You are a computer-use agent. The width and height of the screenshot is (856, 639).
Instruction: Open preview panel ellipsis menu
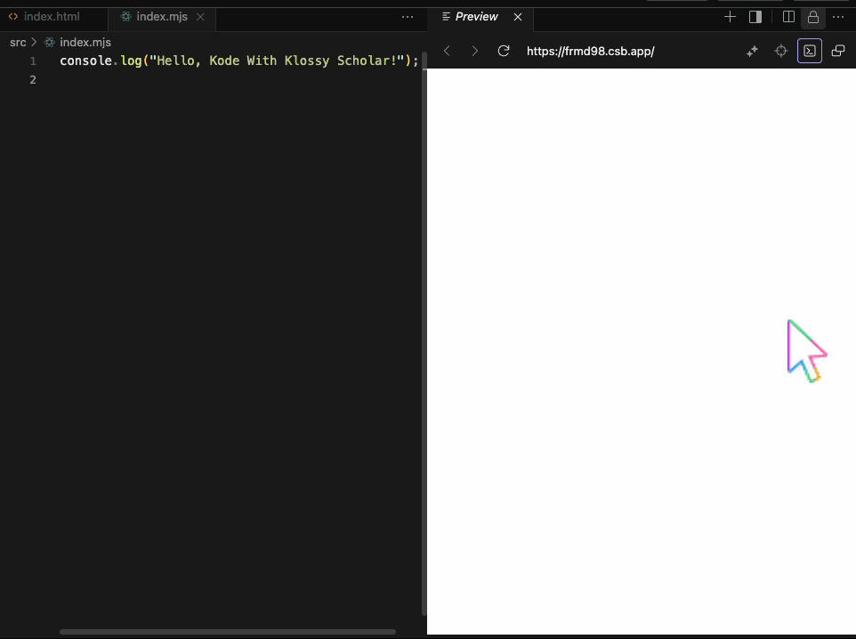[x=838, y=17]
